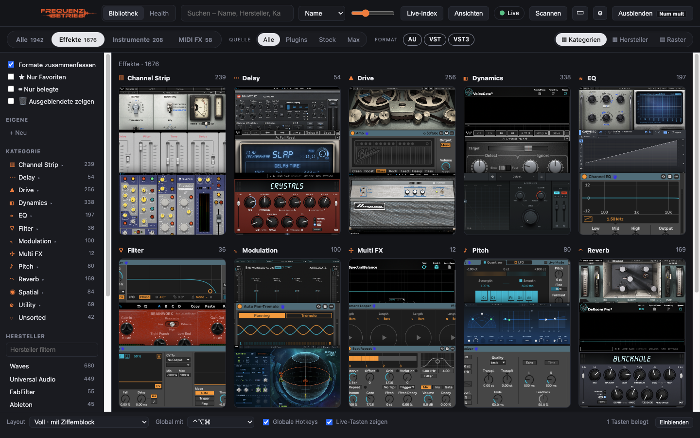
Task: Click the Modulation icon in sidebar
Action: tap(12, 241)
